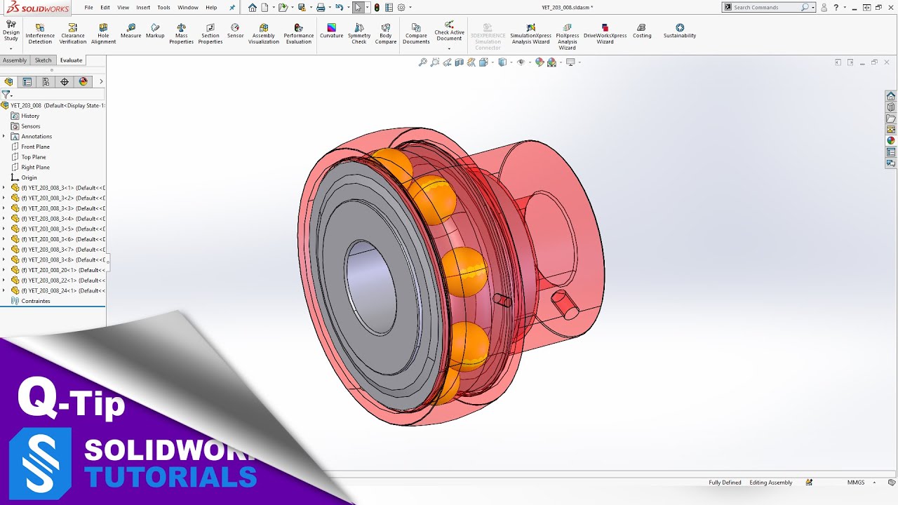
Task: Launch FloXpress Analysis Wizard
Action: pos(568,36)
